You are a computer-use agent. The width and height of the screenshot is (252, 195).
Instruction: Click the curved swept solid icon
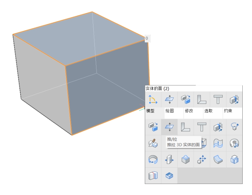(x=218, y=159)
